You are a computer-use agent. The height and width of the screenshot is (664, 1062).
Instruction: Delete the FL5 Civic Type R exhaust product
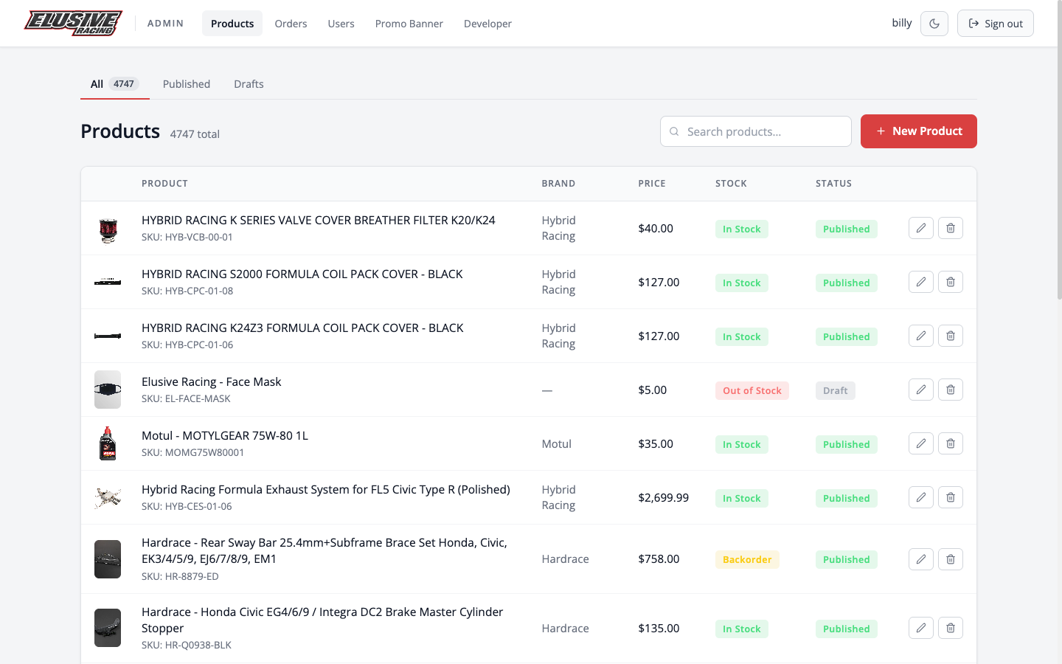coord(951,497)
